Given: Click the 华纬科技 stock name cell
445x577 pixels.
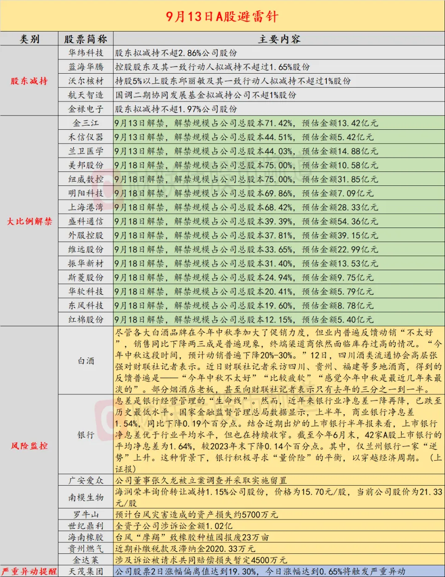Looking at the screenshot, I should pyautogui.click(x=86, y=53).
